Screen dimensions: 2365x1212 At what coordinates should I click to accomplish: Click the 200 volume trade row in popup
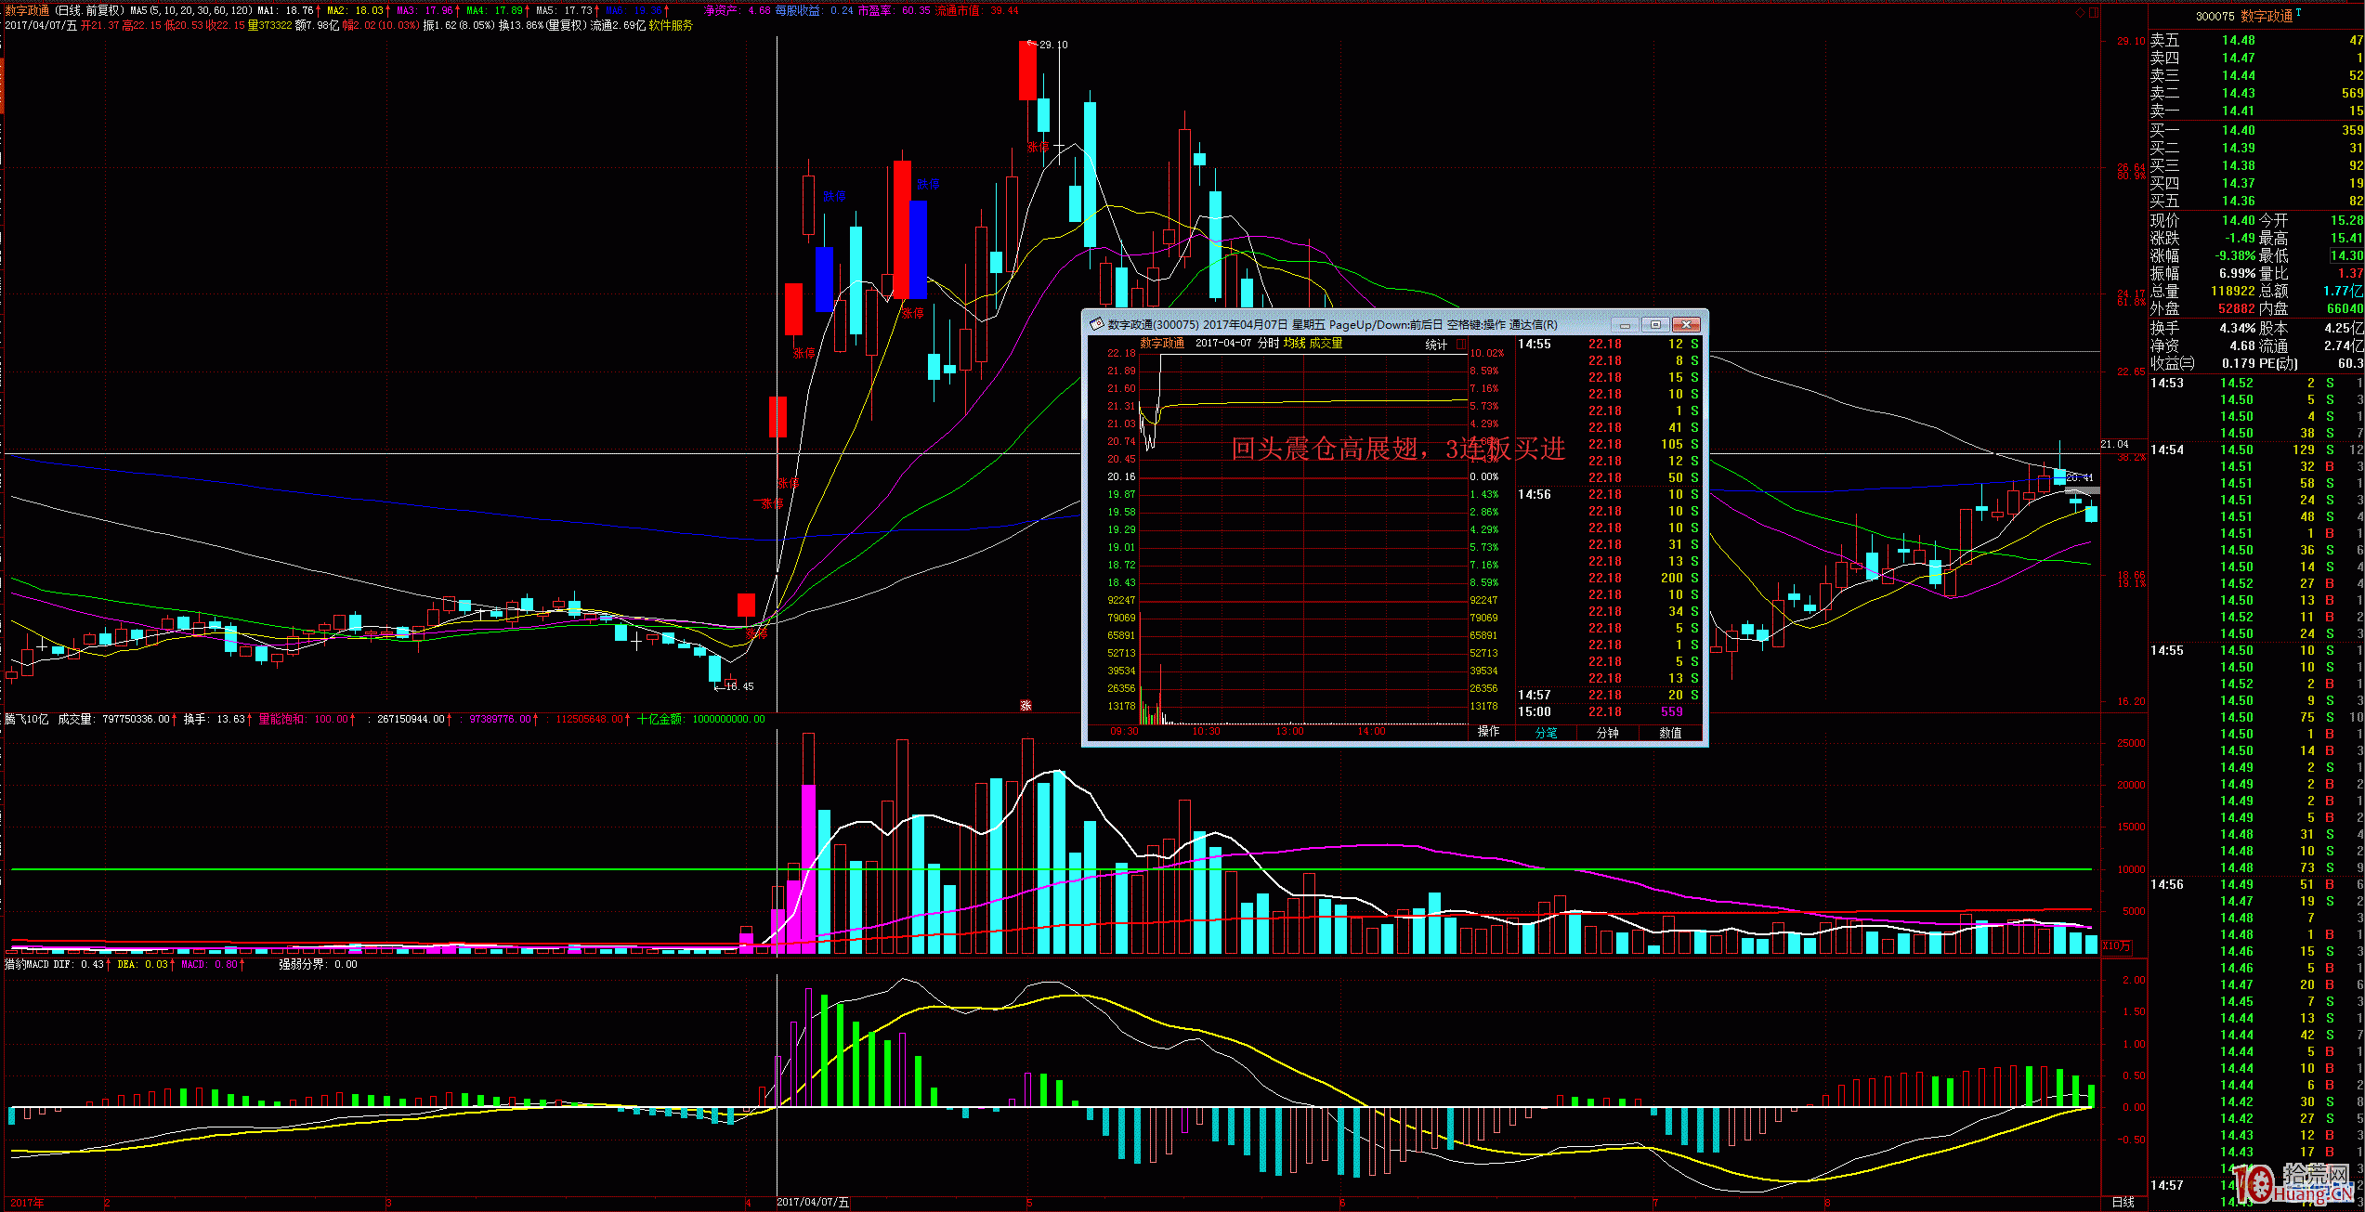[1609, 578]
